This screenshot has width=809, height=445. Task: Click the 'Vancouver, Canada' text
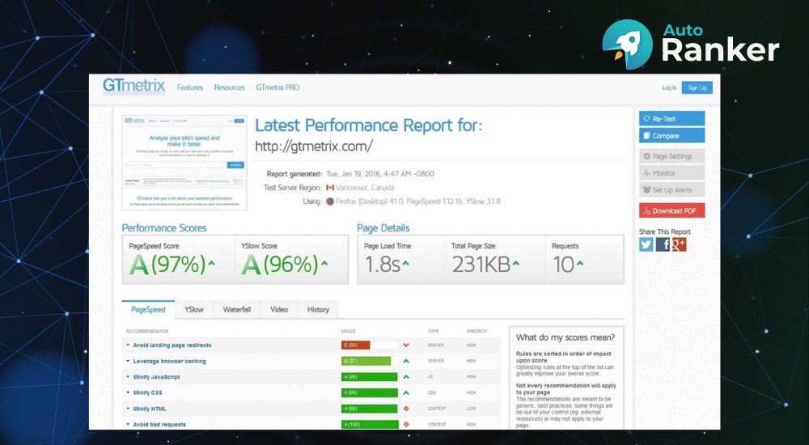(x=365, y=188)
